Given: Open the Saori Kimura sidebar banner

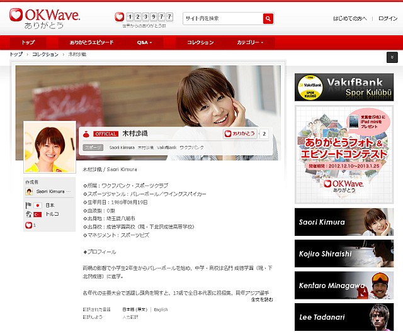Looking at the screenshot, I should pos(344,222).
